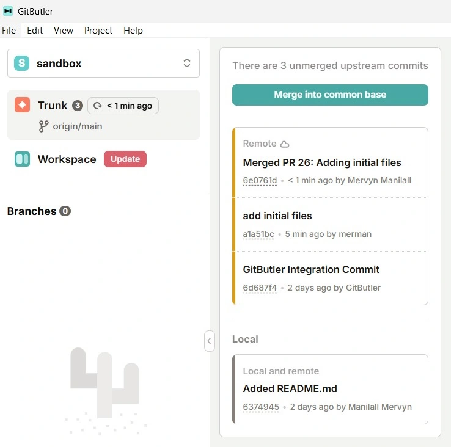Open the sandbox project selector
This screenshot has width=451, height=447.
(103, 64)
